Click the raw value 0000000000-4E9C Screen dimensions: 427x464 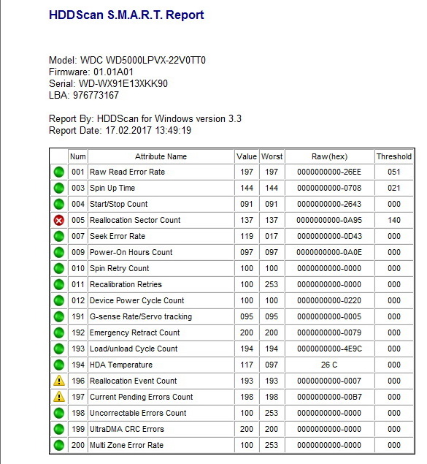tap(329, 349)
